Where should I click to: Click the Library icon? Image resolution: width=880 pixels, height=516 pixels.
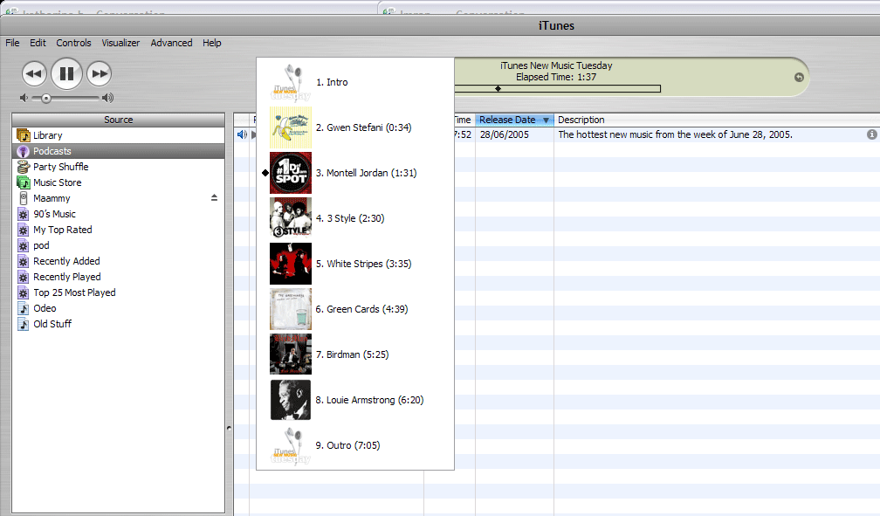[23, 135]
